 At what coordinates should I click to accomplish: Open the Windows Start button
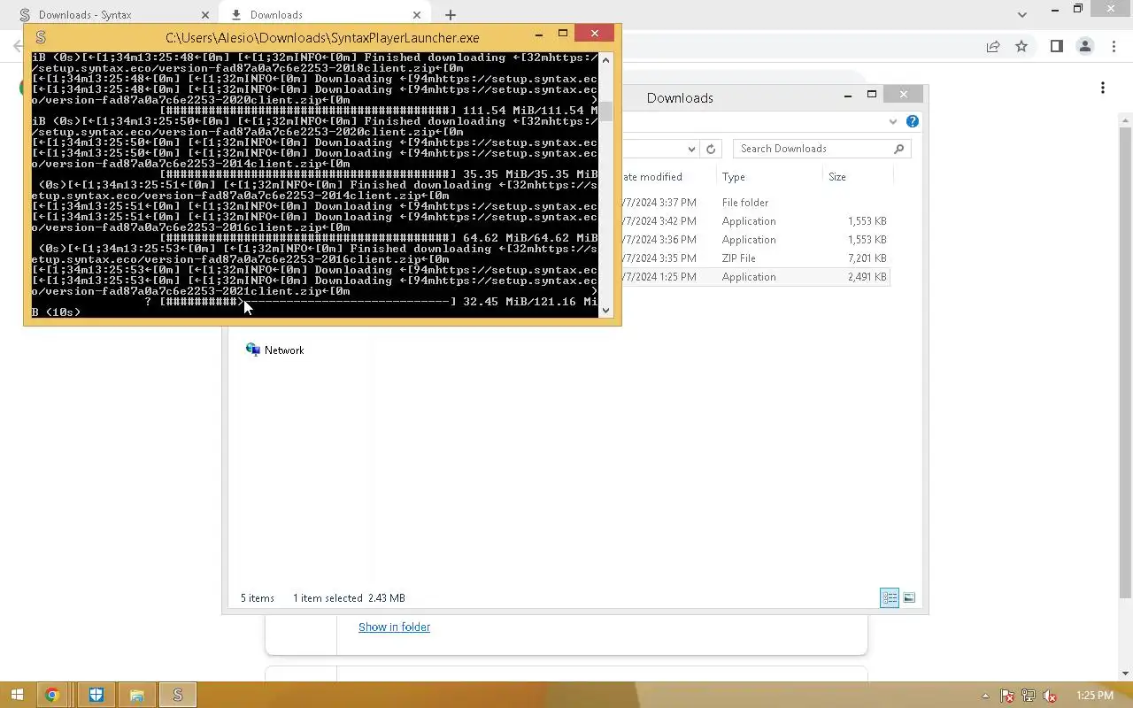click(x=16, y=695)
